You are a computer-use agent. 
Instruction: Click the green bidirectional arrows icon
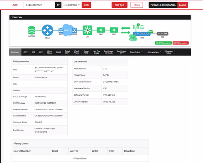coord(125,30)
